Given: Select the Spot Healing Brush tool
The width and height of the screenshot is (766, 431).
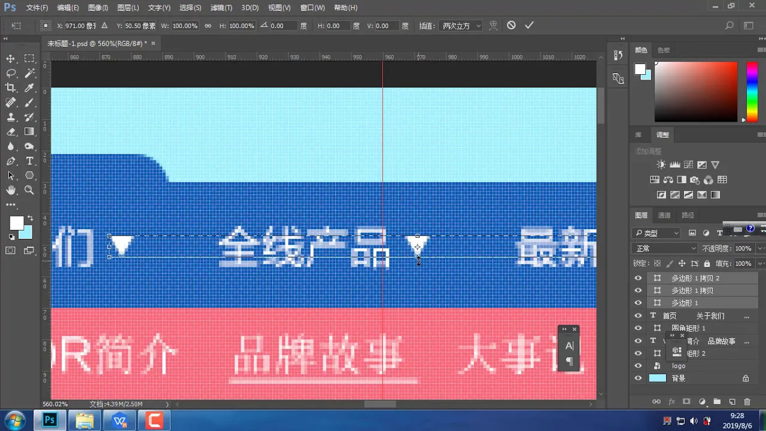Looking at the screenshot, I should 11,102.
